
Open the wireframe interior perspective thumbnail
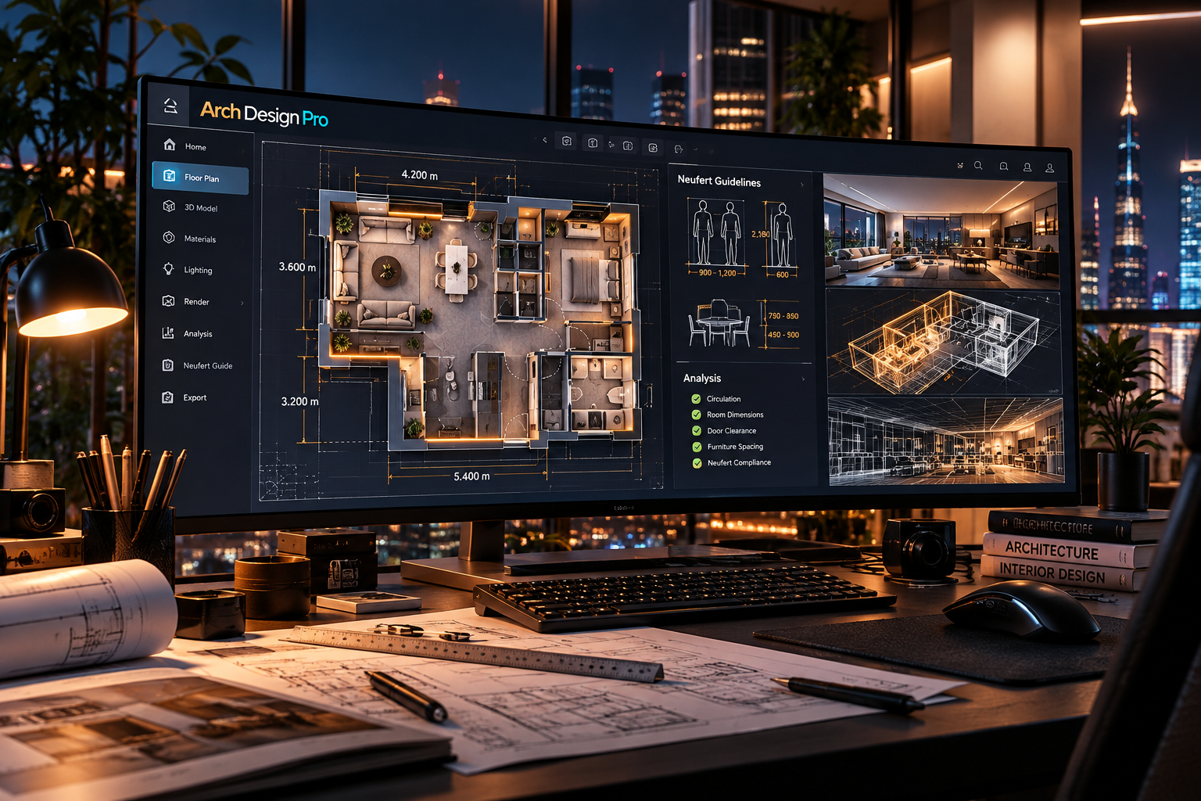point(946,441)
